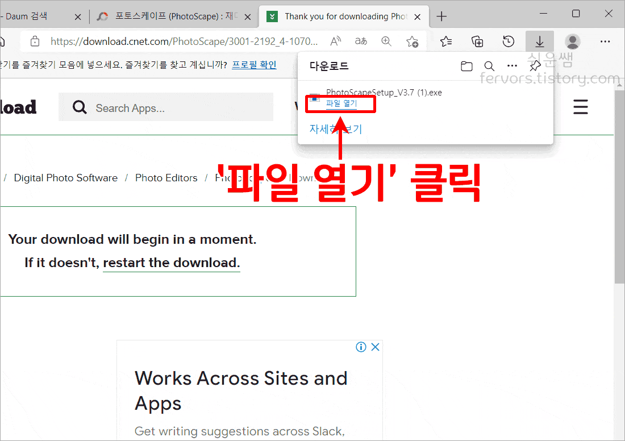This screenshot has width=625, height=441.
Task: Open the browser history icon
Action: [x=508, y=41]
